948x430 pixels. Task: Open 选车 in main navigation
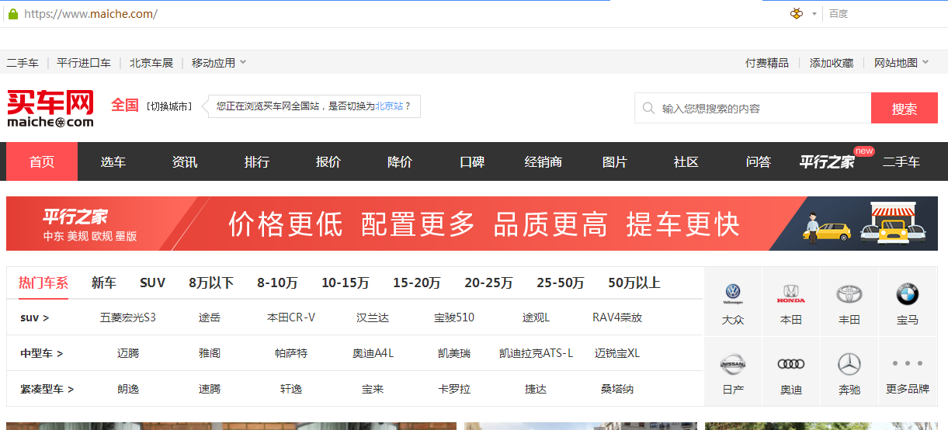(113, 161)
